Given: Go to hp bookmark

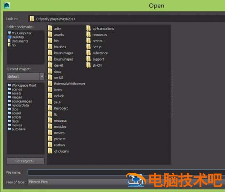Looking at the screenshot, I should [12, 45].
